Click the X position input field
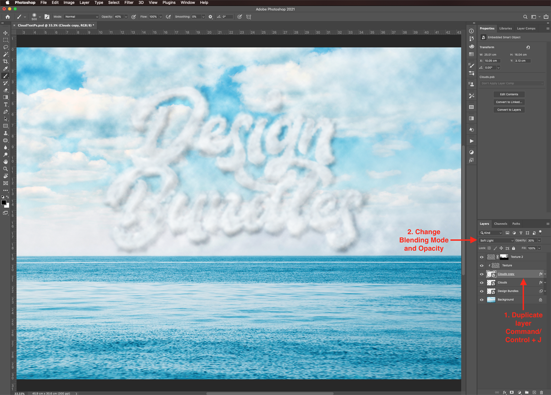 (x=492, y=61)
